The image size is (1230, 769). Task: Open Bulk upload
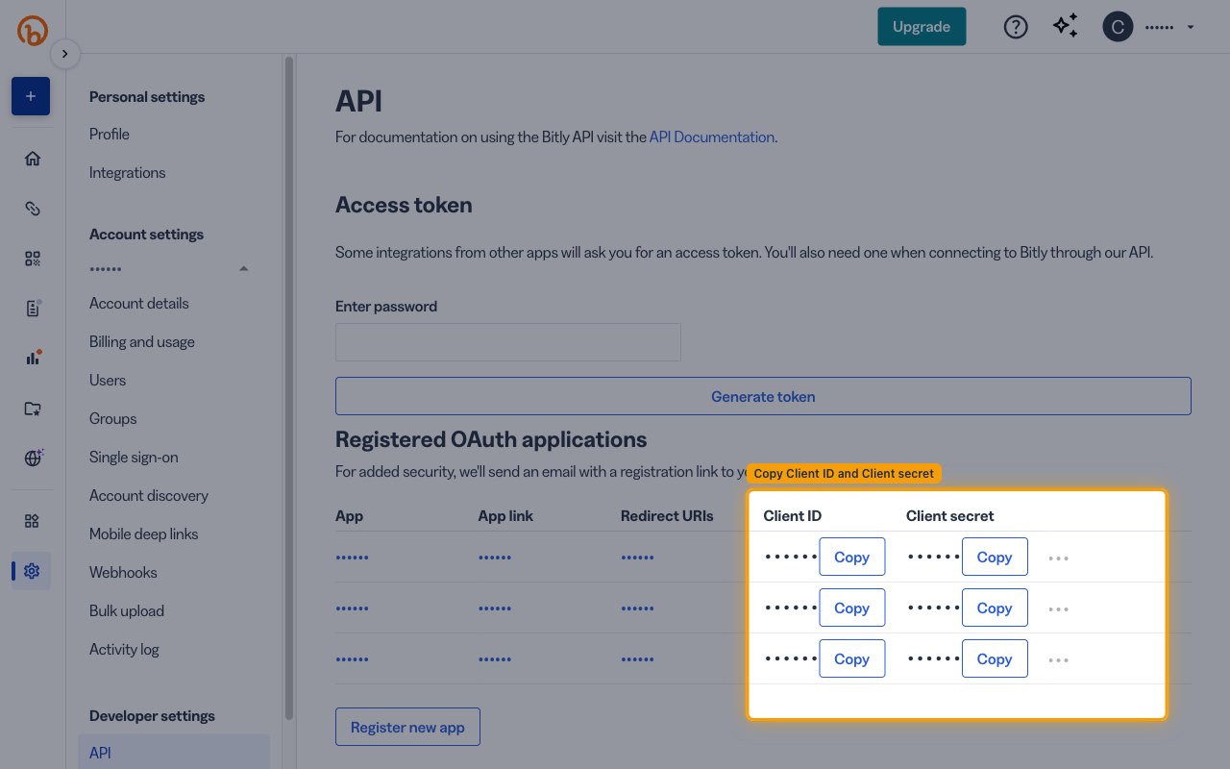pos(127,611)
